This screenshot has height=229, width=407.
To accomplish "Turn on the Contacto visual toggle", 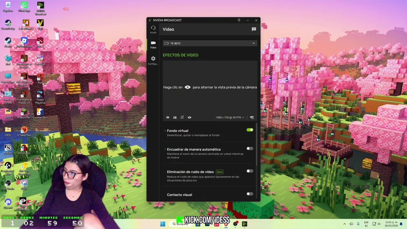I will [250, 194].
